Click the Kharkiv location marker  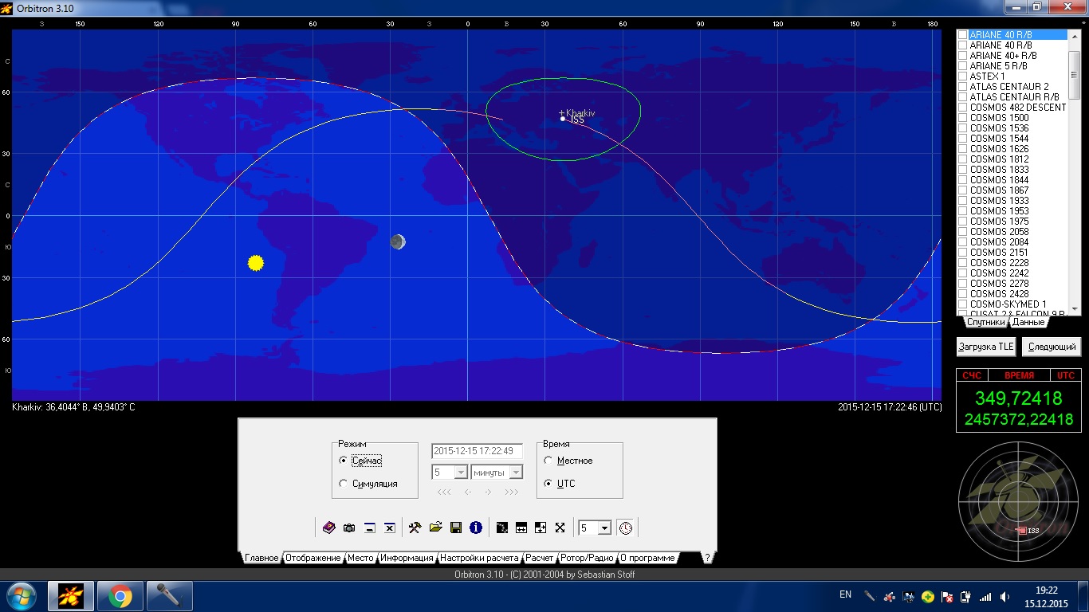click(x=561, y=113)
